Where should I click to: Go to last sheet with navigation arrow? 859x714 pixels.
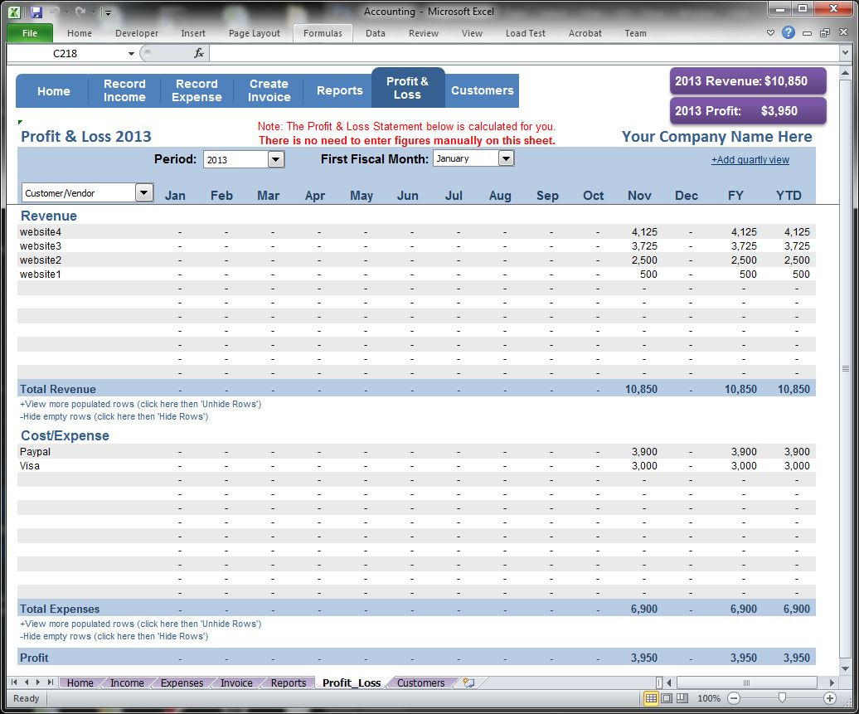click(51, 682)
